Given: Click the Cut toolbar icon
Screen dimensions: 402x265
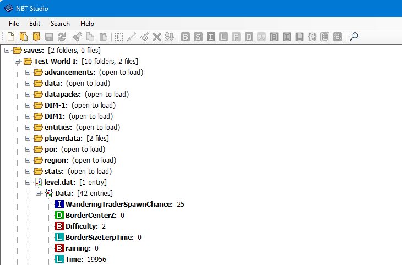Looking at the screenshot, I should point(78,37).
